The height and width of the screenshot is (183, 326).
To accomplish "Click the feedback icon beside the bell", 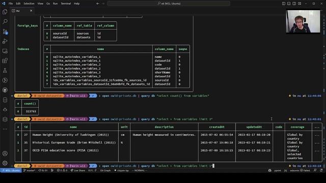I will (315, 170).
